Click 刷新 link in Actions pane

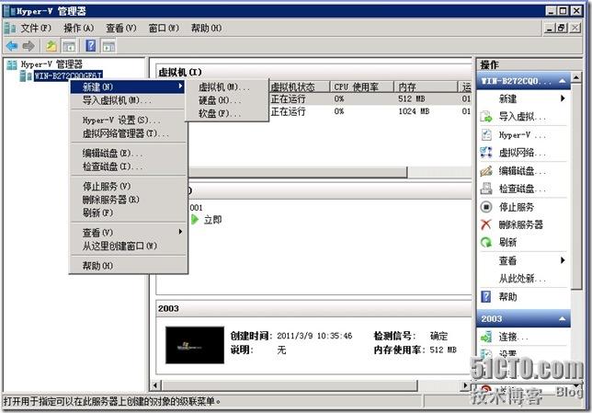[x=507, y=243]
